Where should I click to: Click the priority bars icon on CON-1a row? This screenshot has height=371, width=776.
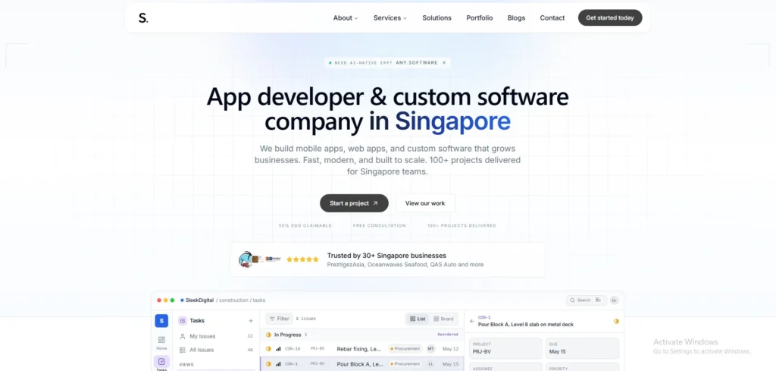[x=278, y=349]
